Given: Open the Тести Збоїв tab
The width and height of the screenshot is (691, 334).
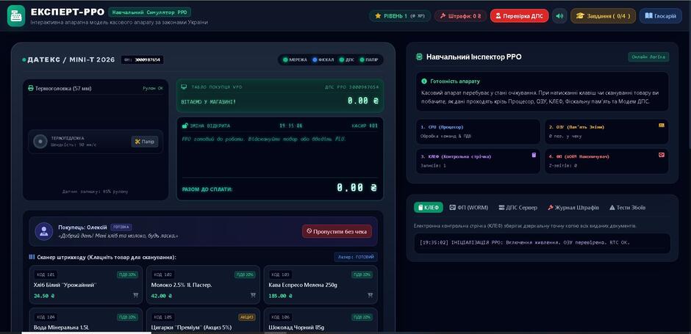Looking at the screenshot, I should click(x=627, y=207).
